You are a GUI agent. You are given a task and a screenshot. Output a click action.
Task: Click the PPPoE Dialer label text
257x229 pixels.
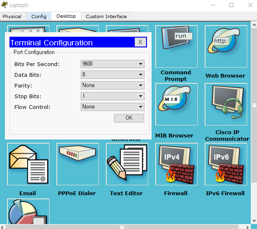pyautogui.click(x=77, y=193)
